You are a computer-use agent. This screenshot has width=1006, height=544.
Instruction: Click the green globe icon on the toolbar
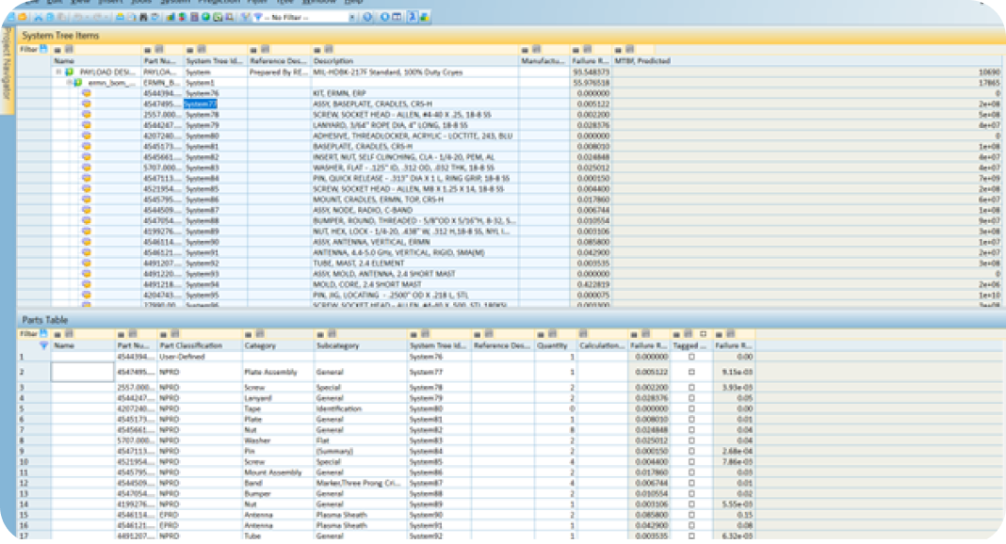pyautogui.click(x=205, y=17)
